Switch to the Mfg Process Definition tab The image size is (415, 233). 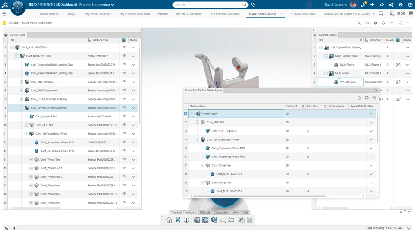point(134,13)
